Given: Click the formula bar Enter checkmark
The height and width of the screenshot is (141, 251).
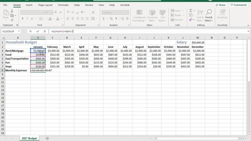Looking at the screenshot, I should click(38, 31).
